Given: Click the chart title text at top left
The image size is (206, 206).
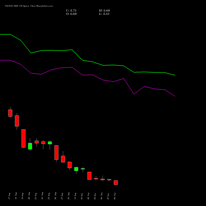Looking at the screenshot, I should click(x=29, y=6).
